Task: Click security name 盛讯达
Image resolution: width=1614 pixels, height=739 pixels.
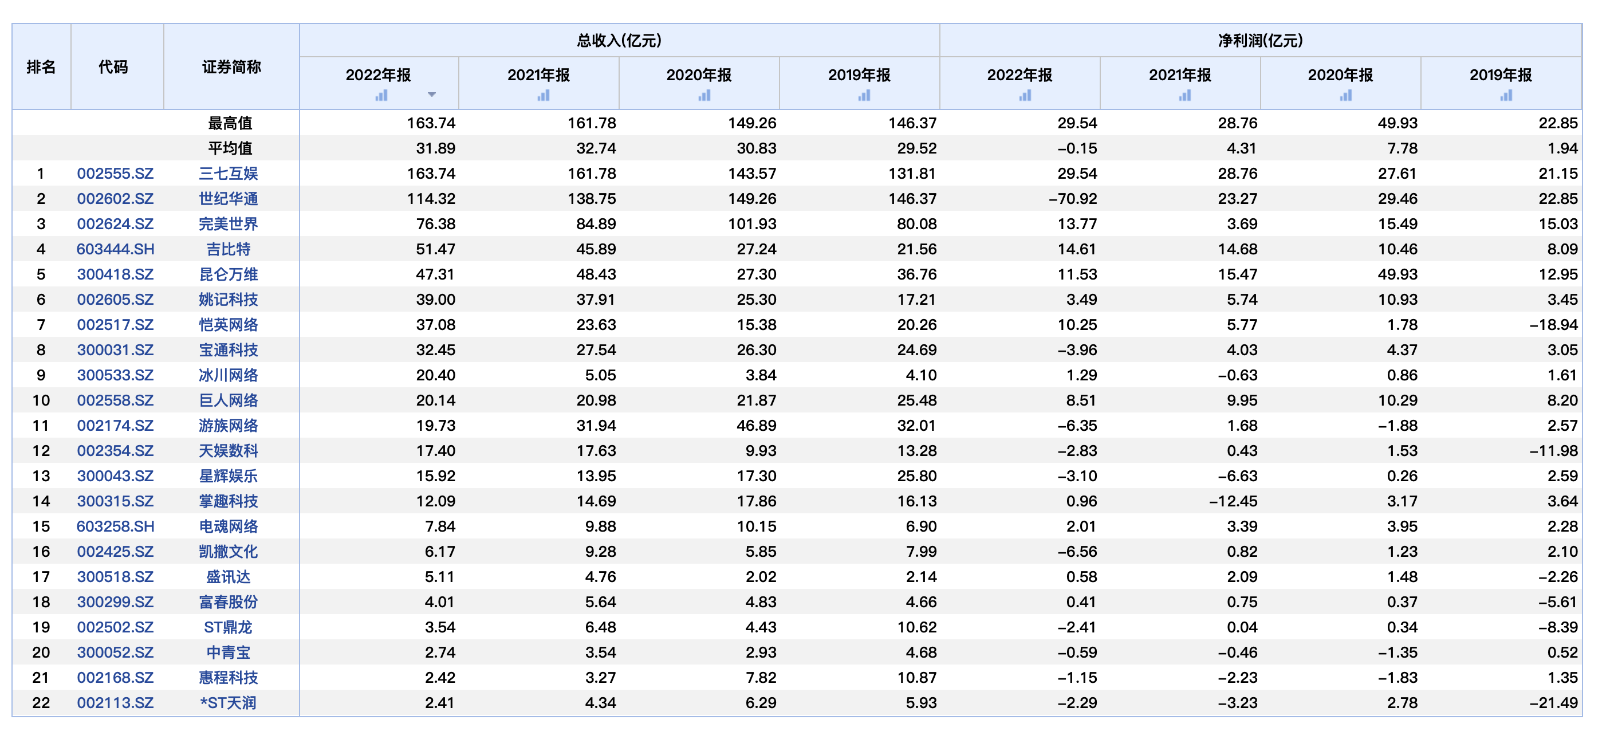Action: [x=229, y=577]
